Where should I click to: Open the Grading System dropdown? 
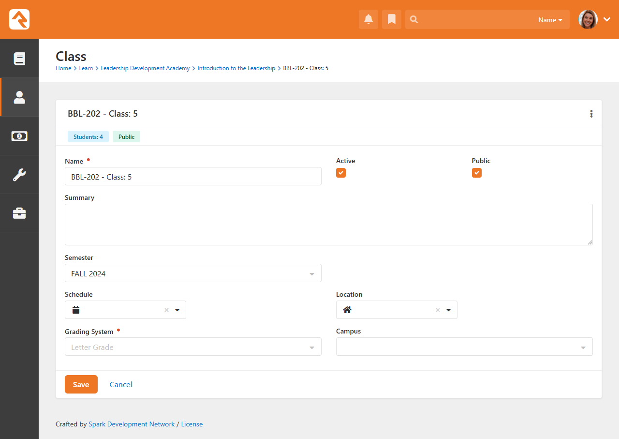[193, 347]
